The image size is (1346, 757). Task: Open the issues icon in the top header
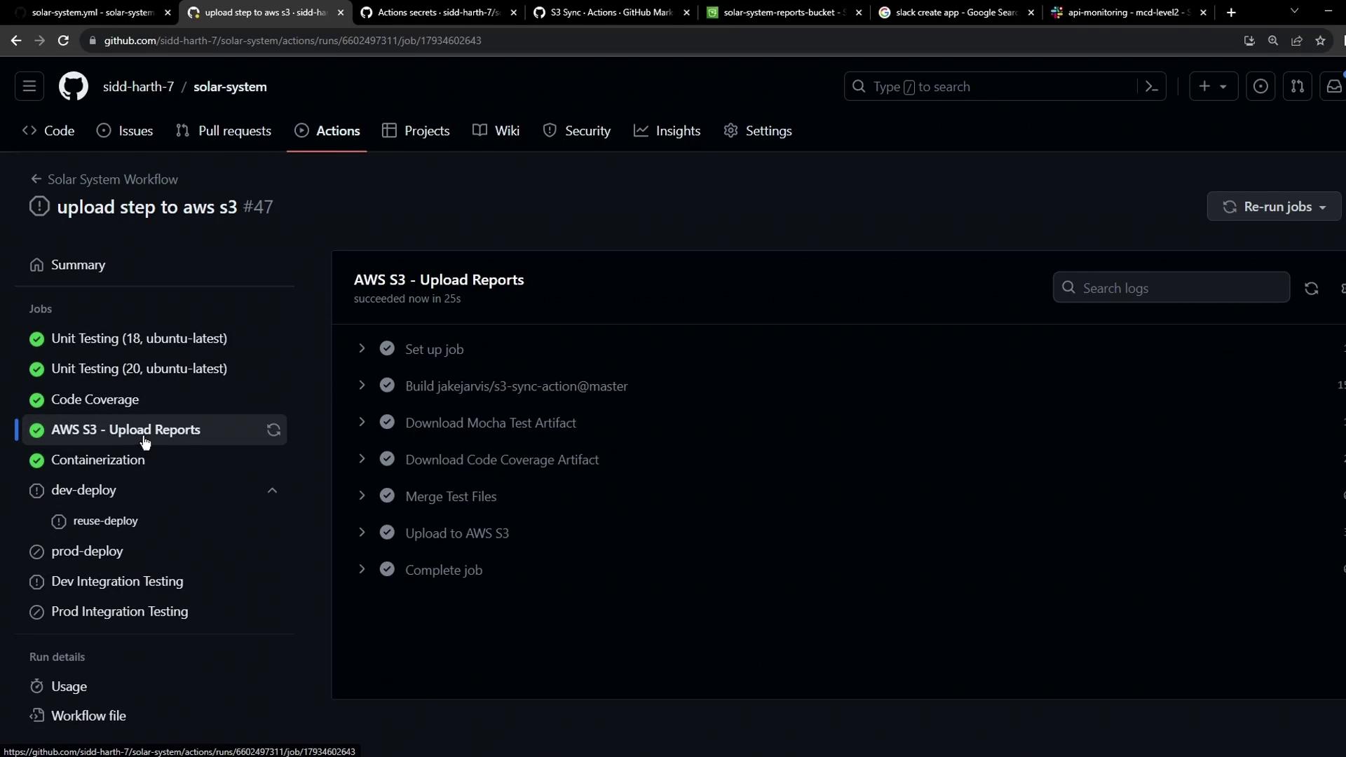(x=1260, y=87)
